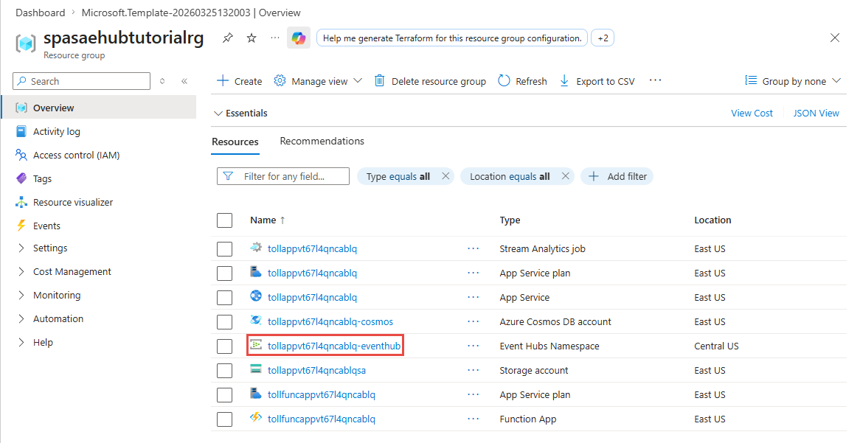This screenshot has width=860, height=443.
Task: Click the Stream Analytics job icon
Action: click(x=256, y=248)
